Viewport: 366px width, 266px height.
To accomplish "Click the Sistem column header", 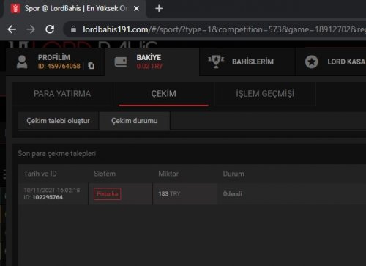I will tap(105, 174).
